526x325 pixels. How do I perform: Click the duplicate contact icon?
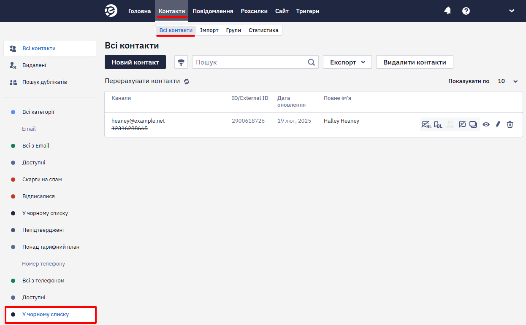[x=473, y=124]
